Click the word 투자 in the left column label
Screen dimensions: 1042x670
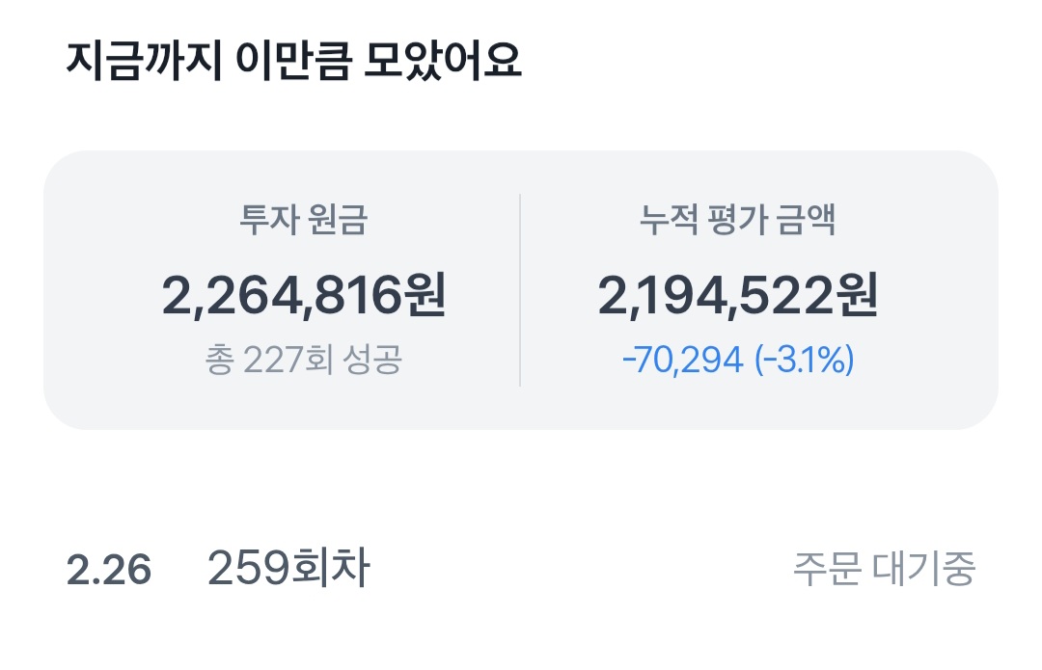[x=266, y=221]
